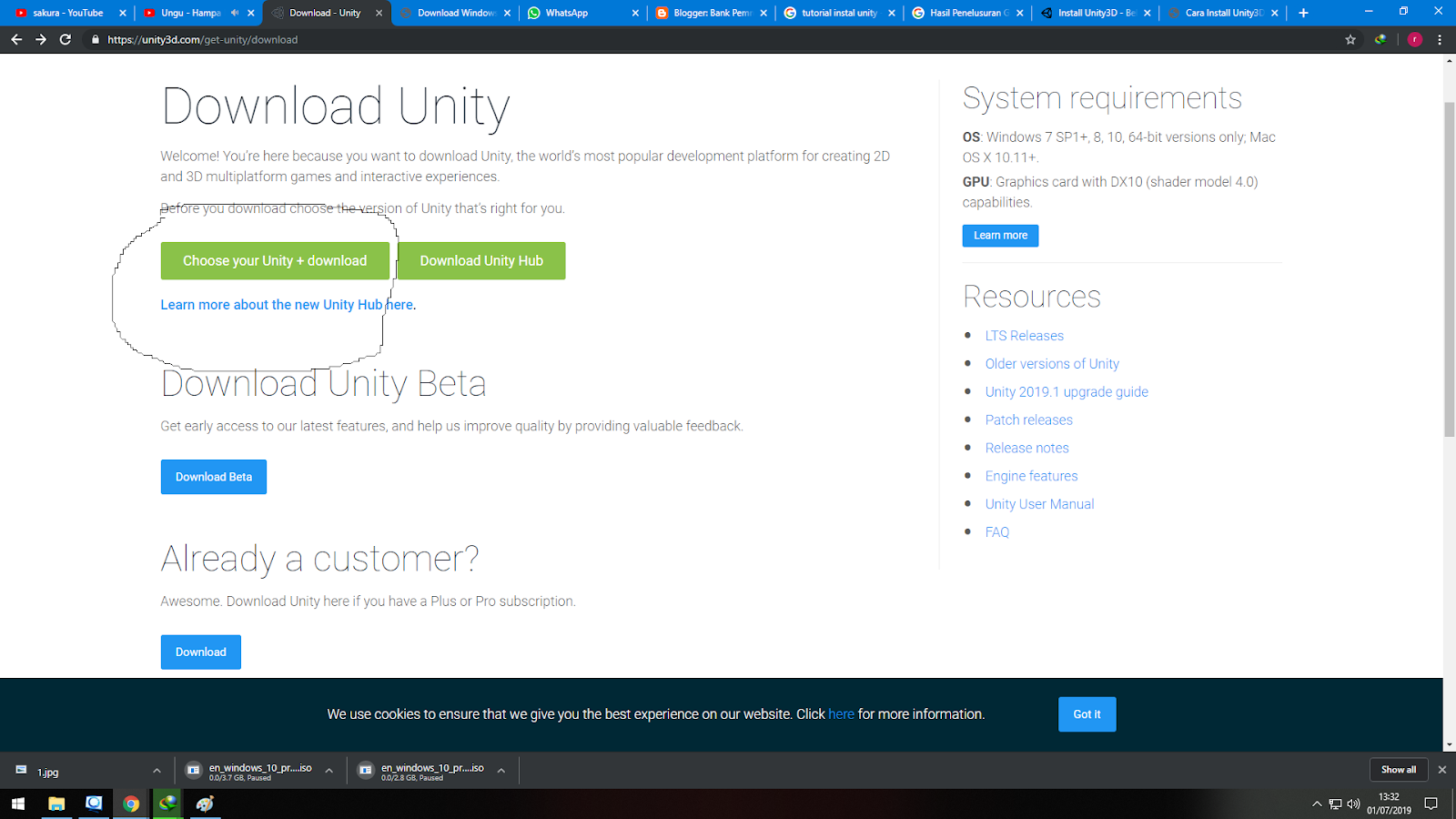Reload the Unity download page
1456x819 pixels.
[x=66, y=39]
